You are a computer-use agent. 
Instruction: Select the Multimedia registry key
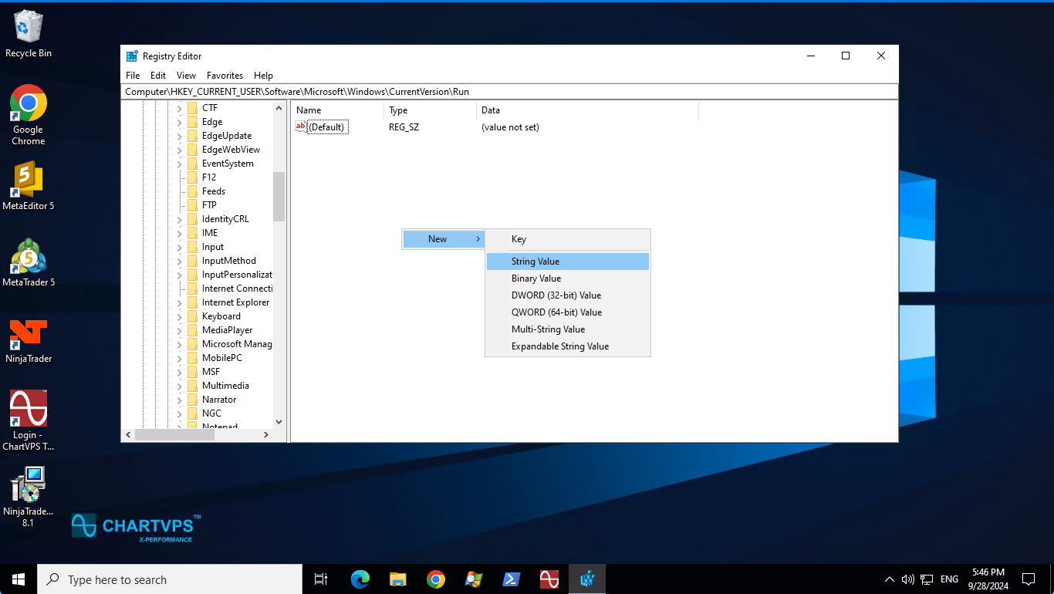(x=225, y=386)
